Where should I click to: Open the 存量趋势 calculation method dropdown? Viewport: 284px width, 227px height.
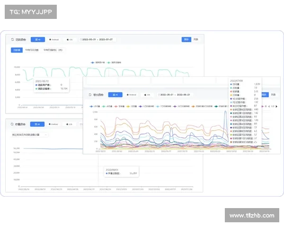29,135
